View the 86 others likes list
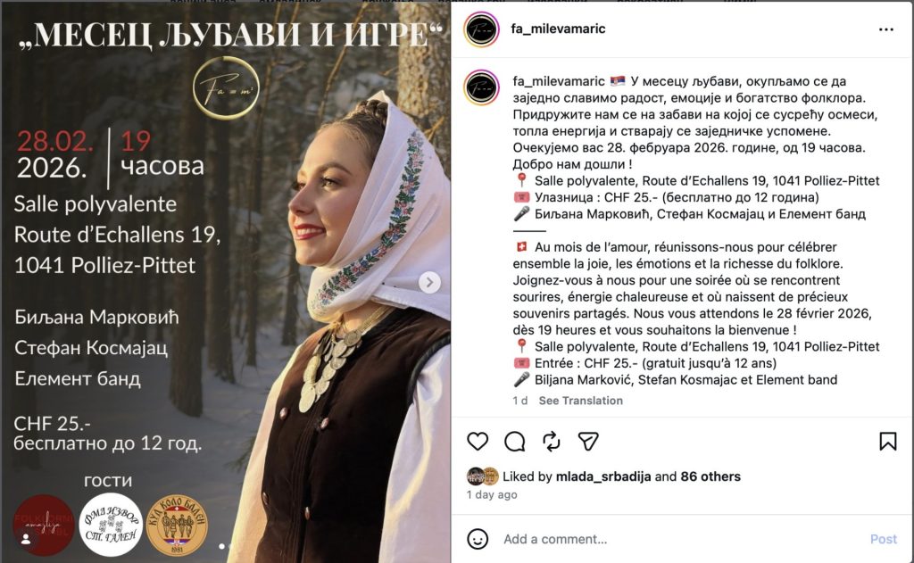 pyautogui.click(x=710, y=476)
